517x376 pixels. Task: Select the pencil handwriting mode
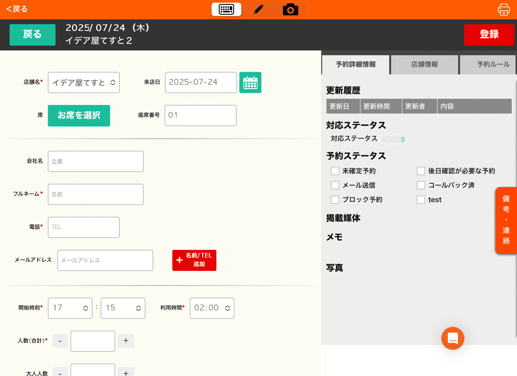(258, 10)
